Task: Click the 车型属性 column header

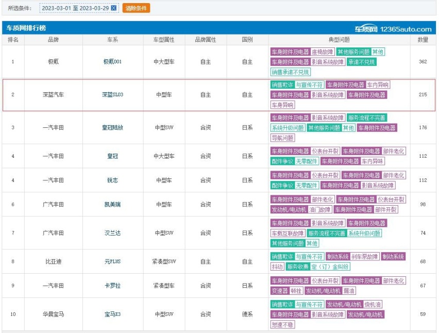Action: coord(164,40)
